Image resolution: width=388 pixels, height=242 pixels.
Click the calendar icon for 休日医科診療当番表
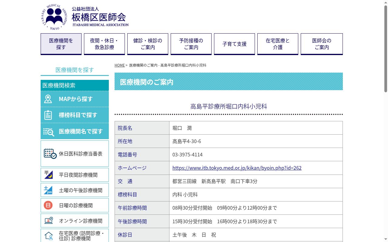pyautogui.click(x=50, y=154)
